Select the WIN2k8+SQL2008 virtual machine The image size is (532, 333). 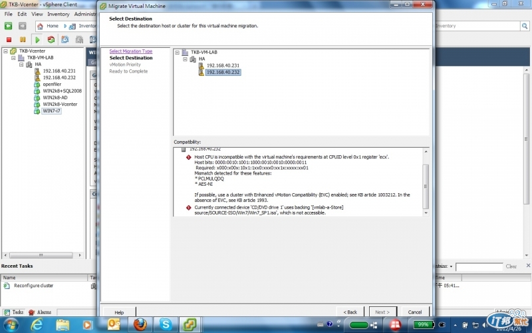[x=62, y=91]
